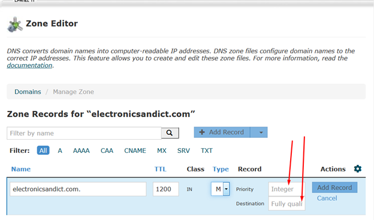Viewport: 374px width, 220px height.
Task: Cancel adding the record
Action: (327, 198)
